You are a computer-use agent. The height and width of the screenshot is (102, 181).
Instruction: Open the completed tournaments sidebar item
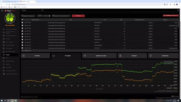tap(10, 74)
